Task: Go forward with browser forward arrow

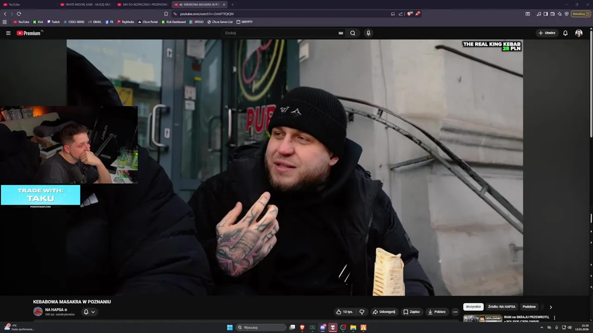Action: click(12, 14)
